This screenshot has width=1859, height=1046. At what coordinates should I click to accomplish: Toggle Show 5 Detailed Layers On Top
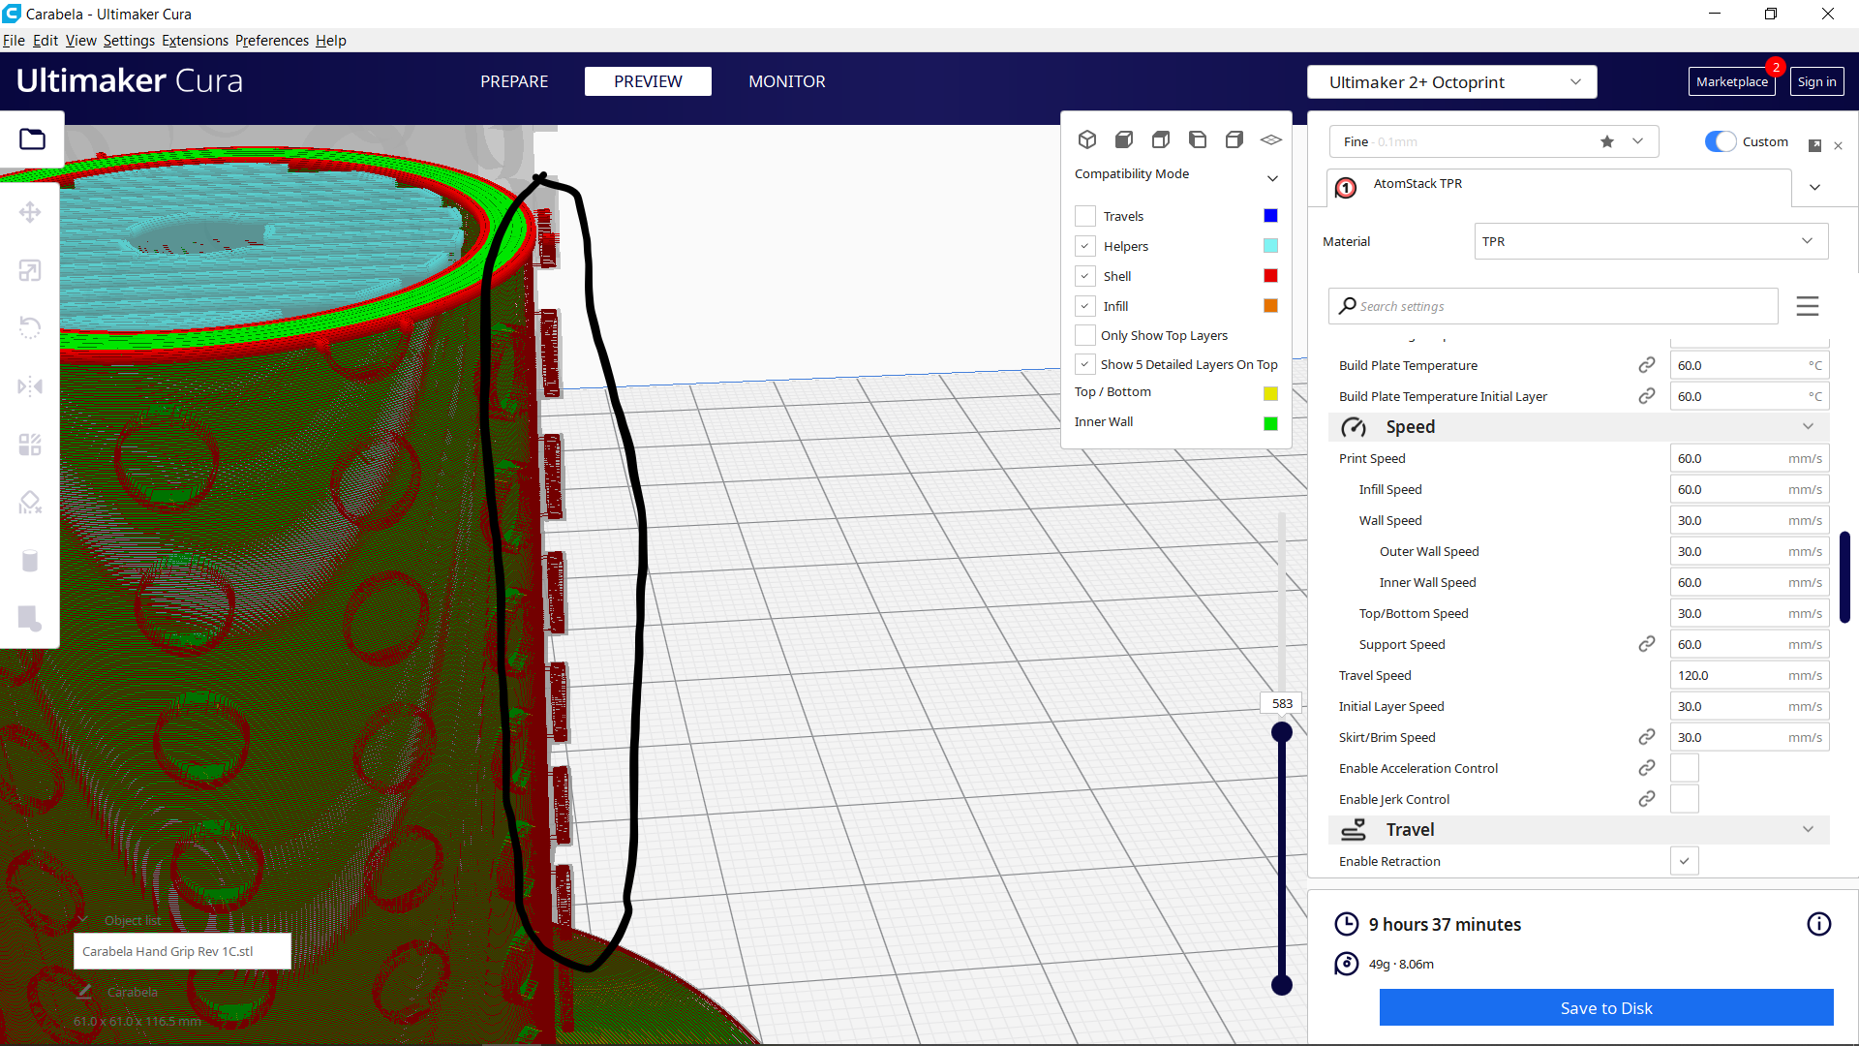point(1085,364)
